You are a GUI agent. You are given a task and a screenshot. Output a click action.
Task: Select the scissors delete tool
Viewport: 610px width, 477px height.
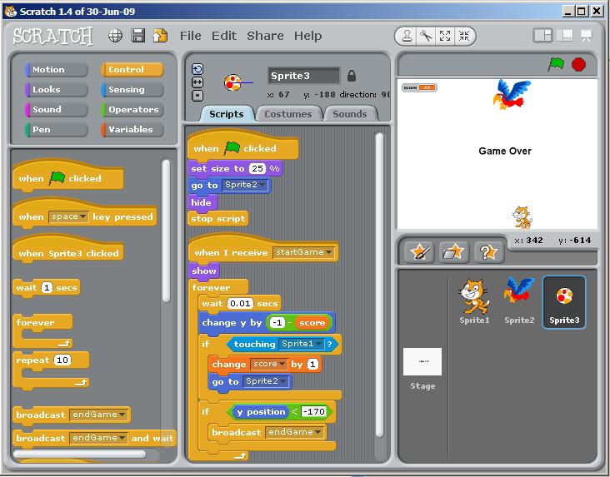pos(427,36)
